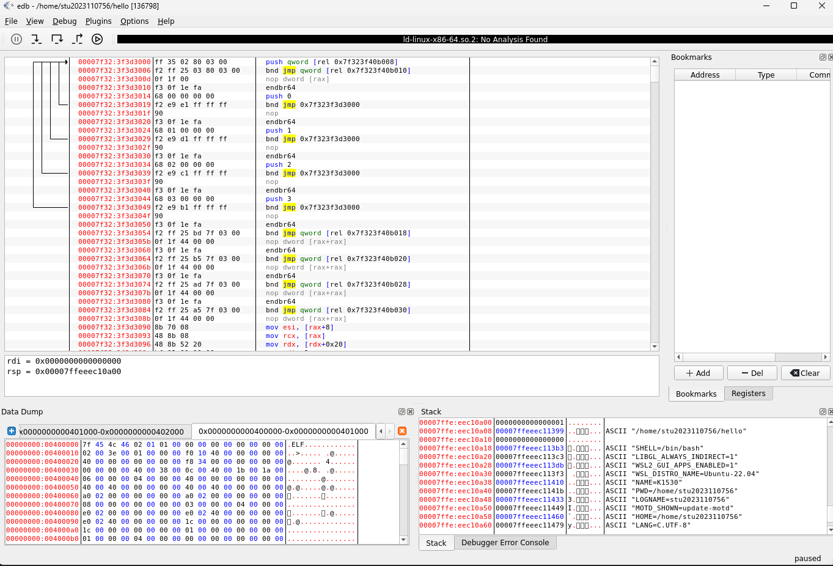Click the Step Into toolbar icon
Image resolution: width=833 pixels, height=566 pixels.
click(x=37, y=39)
